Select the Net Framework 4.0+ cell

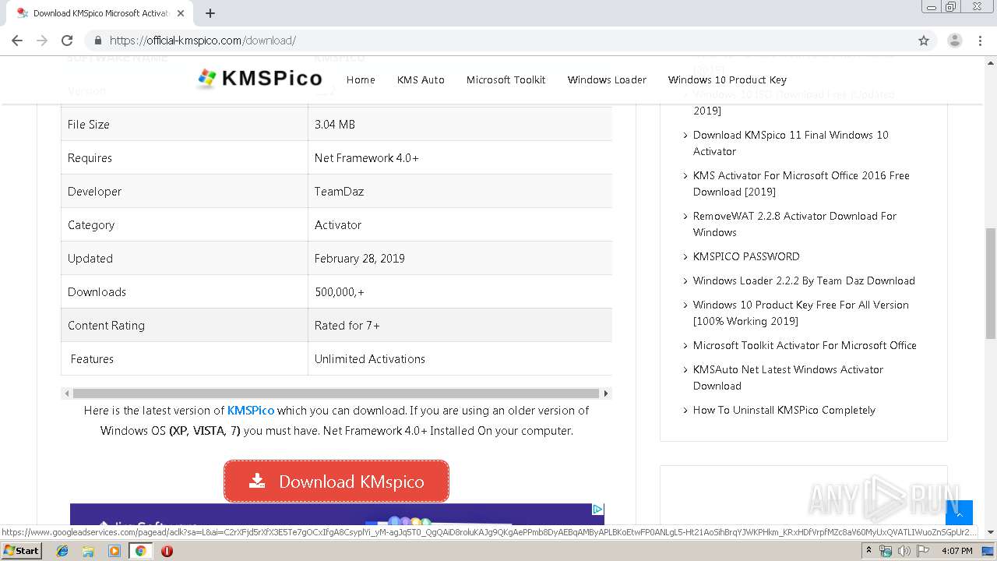coord(460,157)
